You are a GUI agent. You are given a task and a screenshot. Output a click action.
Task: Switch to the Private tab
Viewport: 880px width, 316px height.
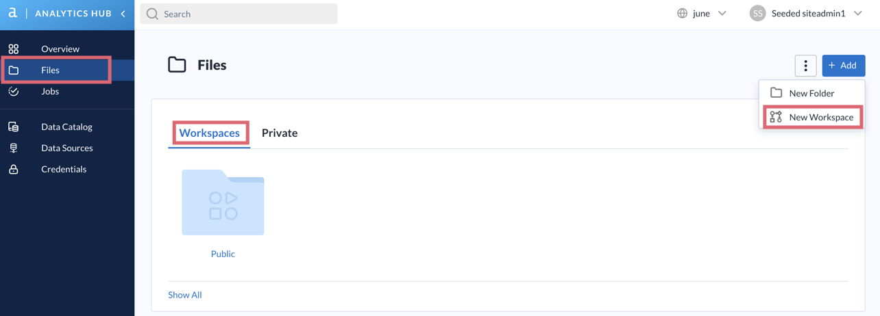click(280, 133)
